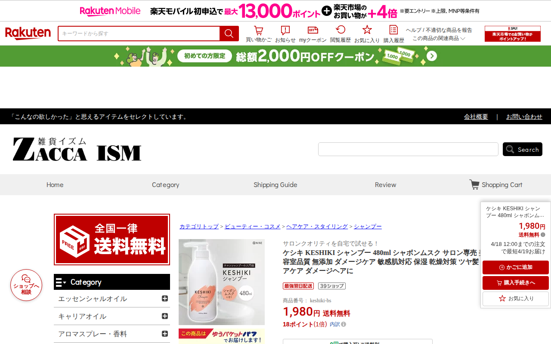Click the キャリアオイル category label

coord(82,316)
